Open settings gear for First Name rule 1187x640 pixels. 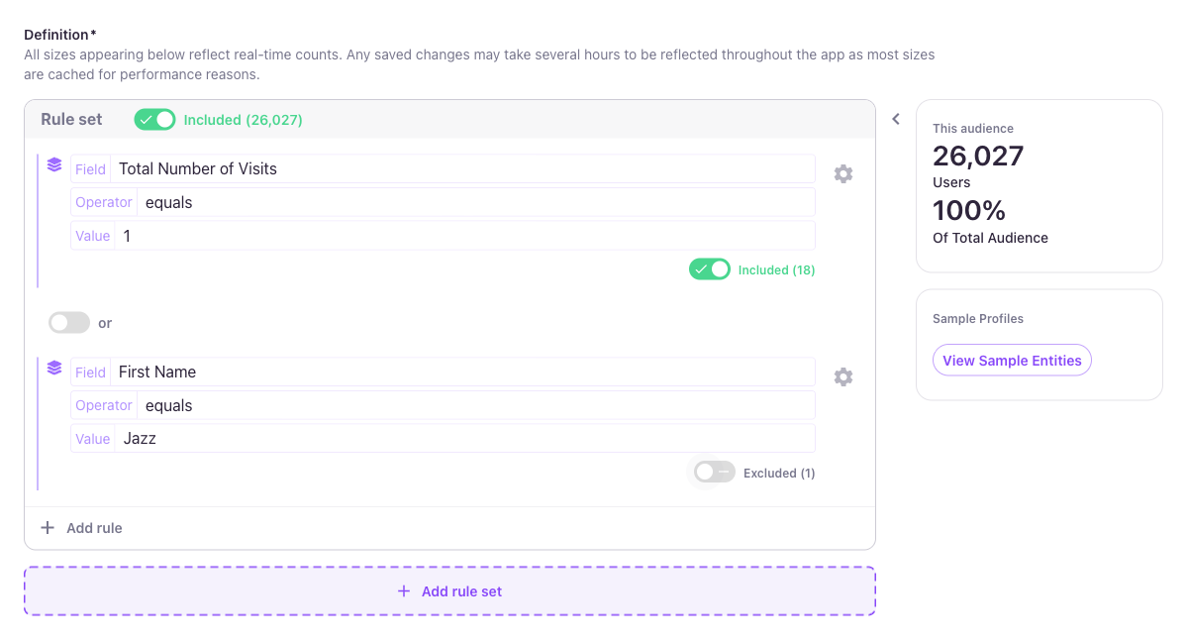[842, 376]
